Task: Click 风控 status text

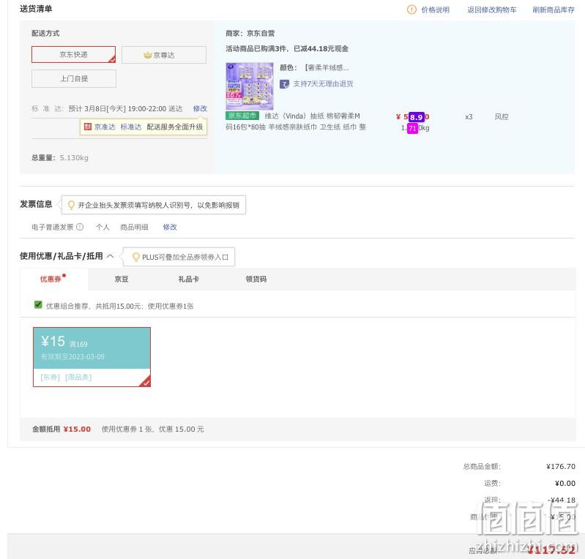Action: [x=502, y=117]
